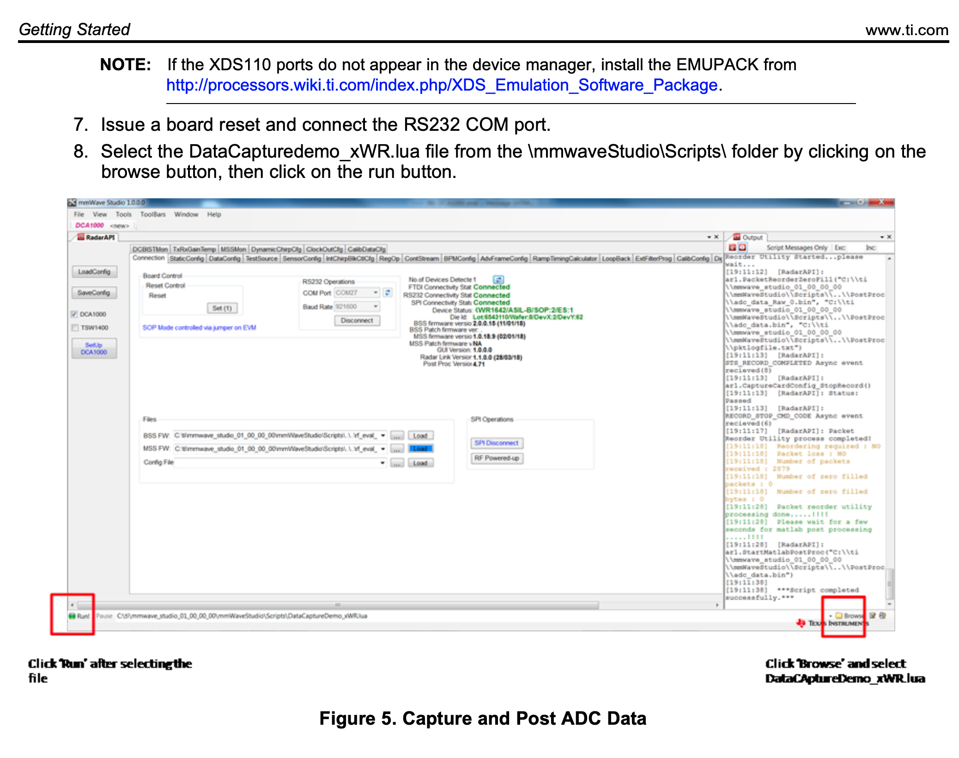Enable the TSW1400 checkbox
959x758 pixels.
(75, 328)
